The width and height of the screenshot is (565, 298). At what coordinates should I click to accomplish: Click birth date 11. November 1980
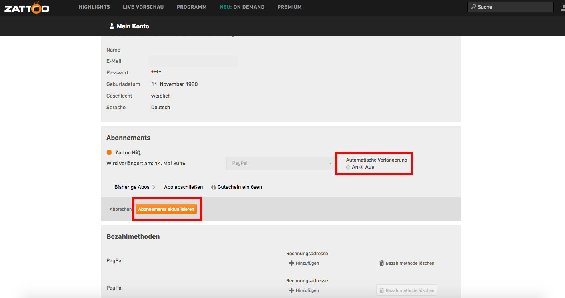174,84
